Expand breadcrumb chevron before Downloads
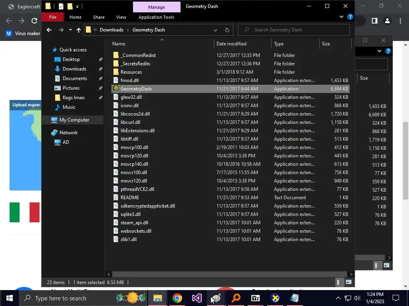This screenshot has width=409, height=306. point(95,30)
